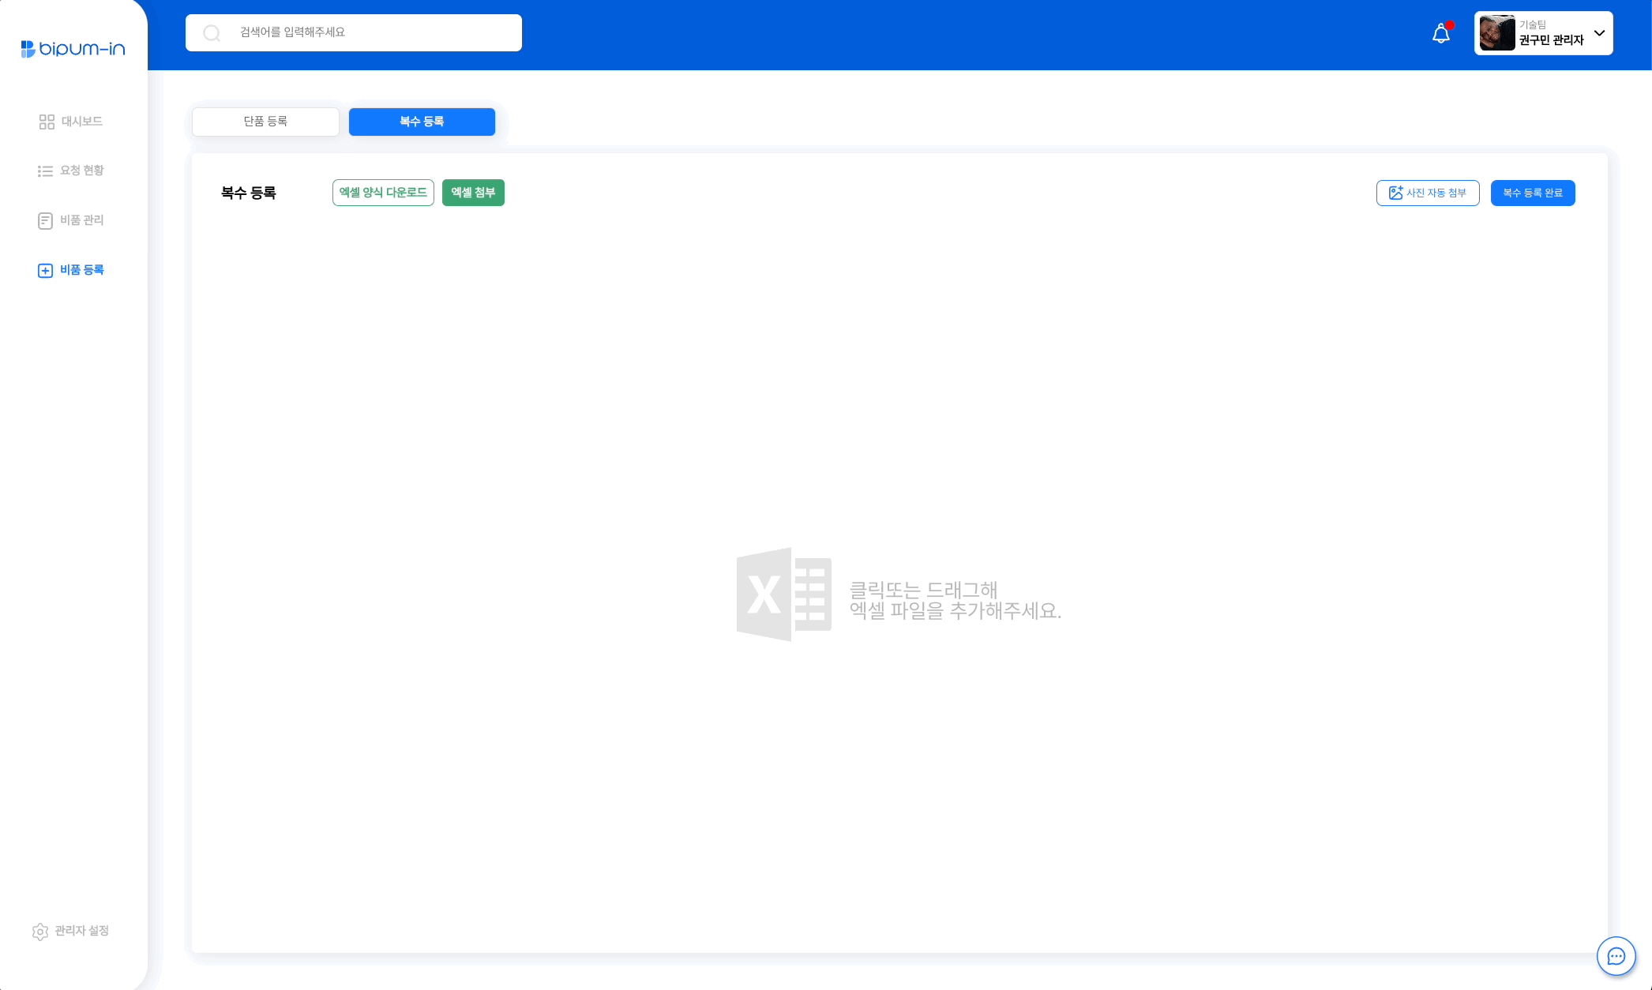The height and width of the screenshot is (990, 1652).
Task: Click the dashboard grid icon
Action: [x=47, y=122]
